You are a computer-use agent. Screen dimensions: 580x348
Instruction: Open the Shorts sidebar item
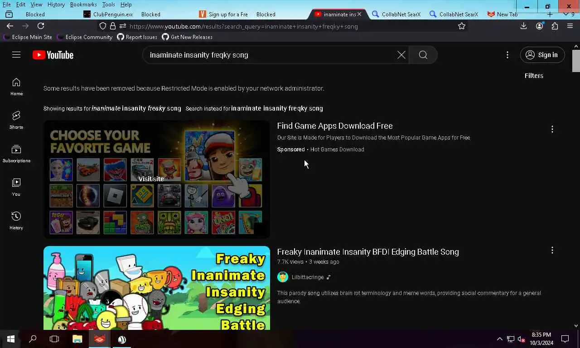tap(16, 120)
